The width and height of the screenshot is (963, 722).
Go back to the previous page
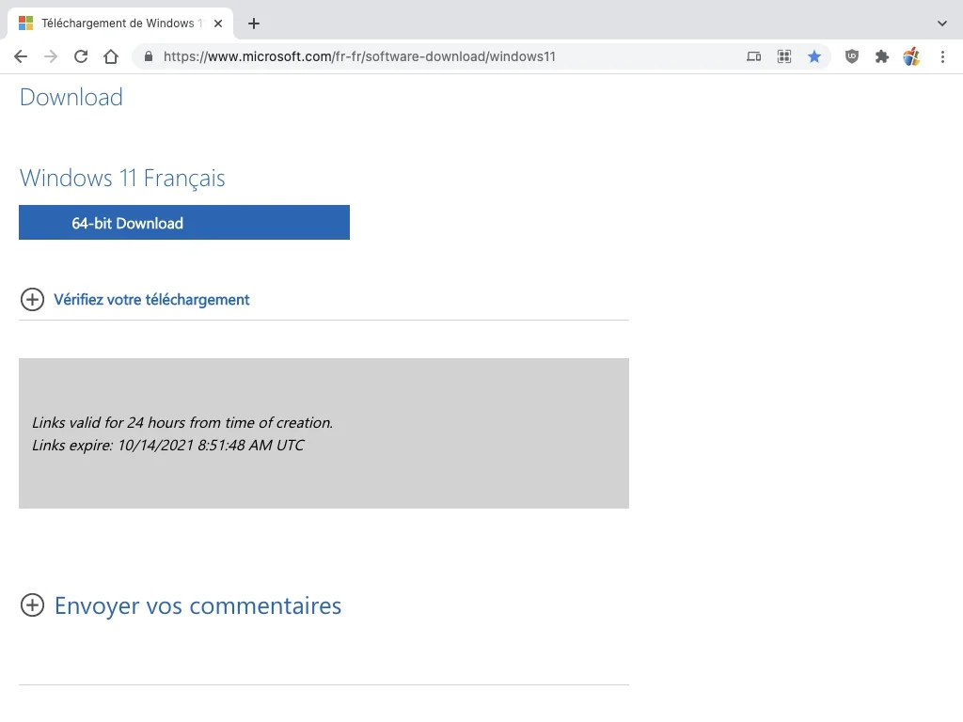pyautogui.click(x=21, y=56)
